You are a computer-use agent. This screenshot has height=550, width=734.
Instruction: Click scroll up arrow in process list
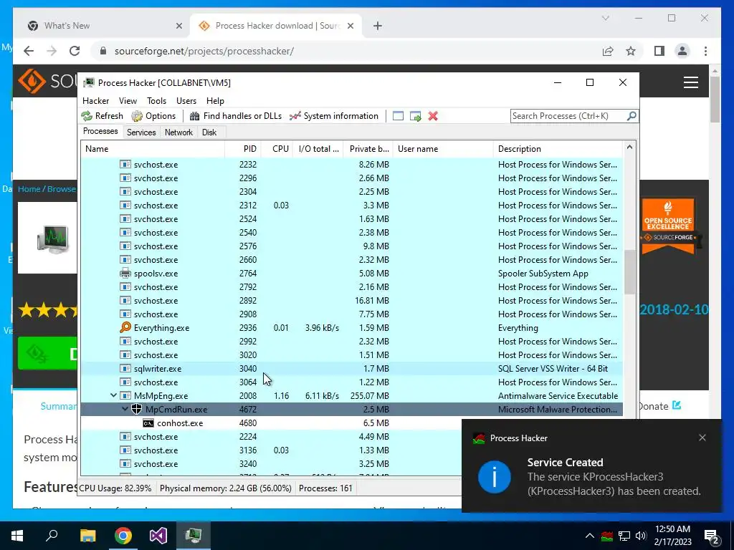click(629, 148)
